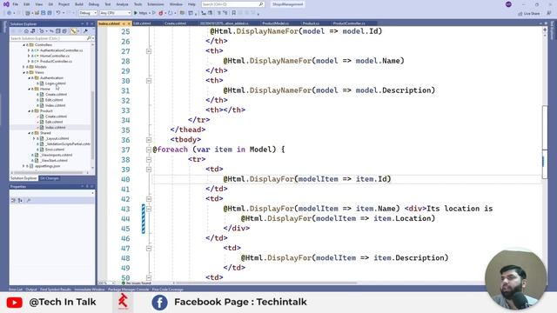Close the active Index.cshtml tab

click(129, 23)
